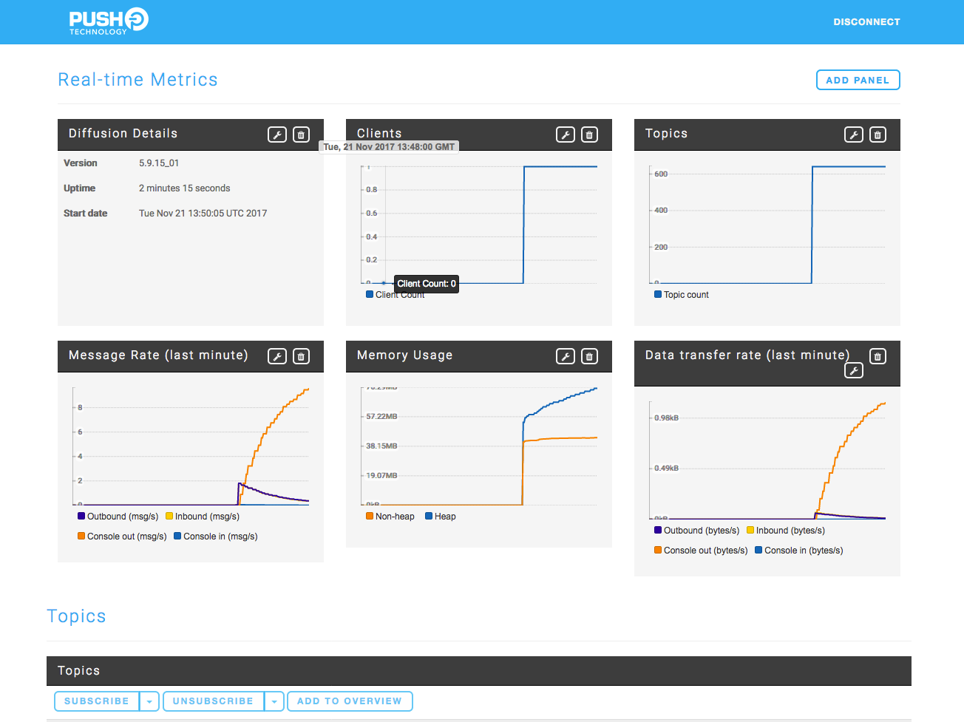Open the Unsubscribe dropdown options
This screenshot has width=964, height=722.
pos(274,701)
